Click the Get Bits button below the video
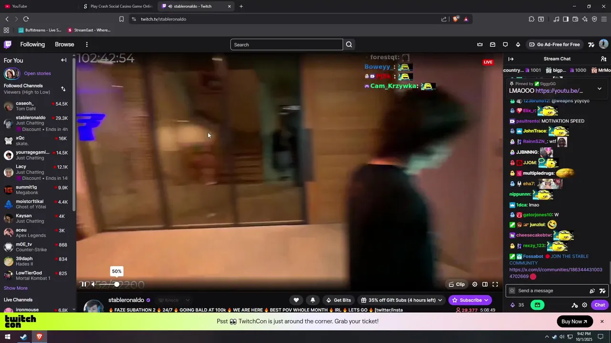Screen dimensions: 611x343 click(338, 300)
